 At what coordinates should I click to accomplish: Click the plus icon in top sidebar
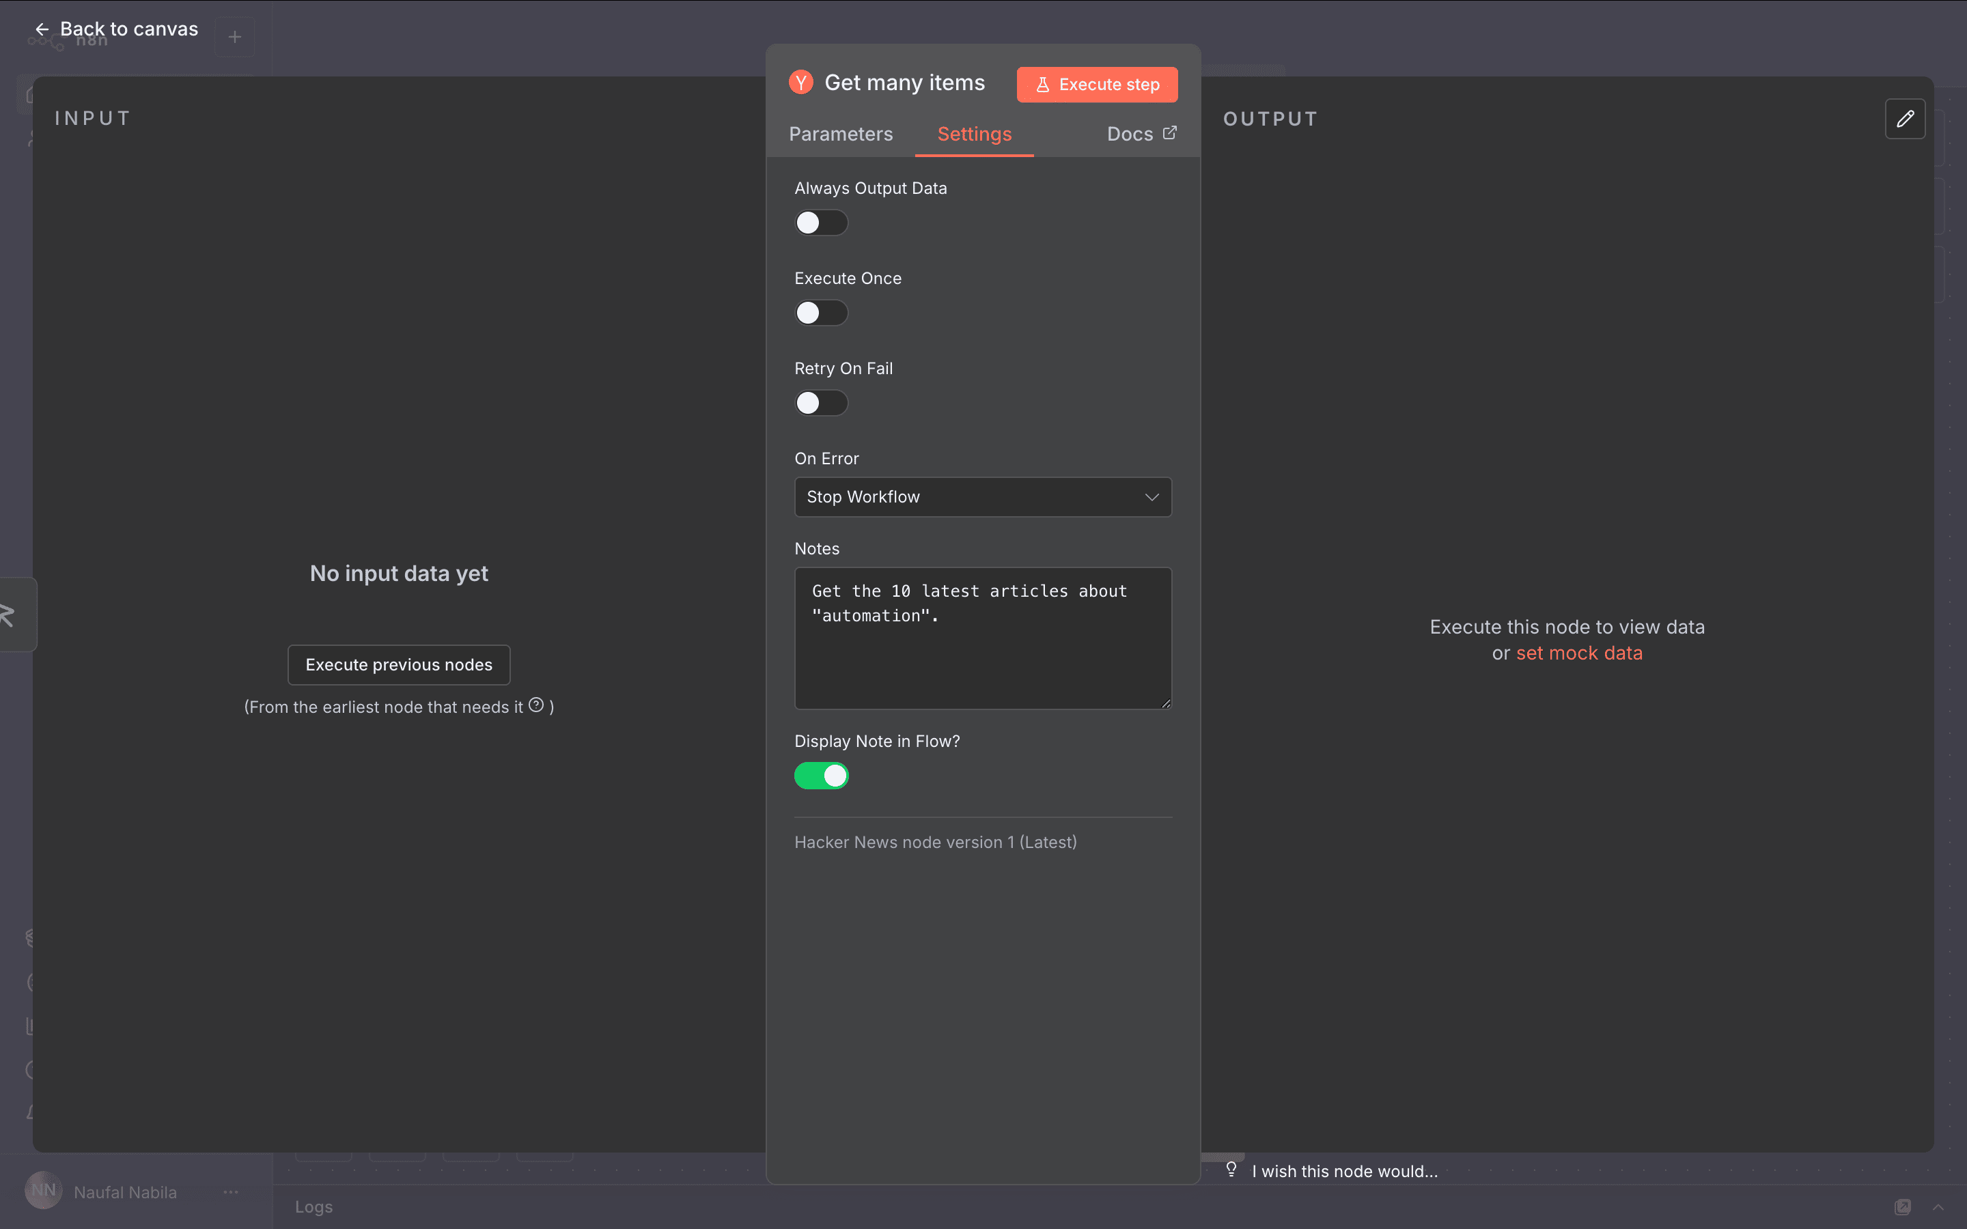[x=235, y=38]
